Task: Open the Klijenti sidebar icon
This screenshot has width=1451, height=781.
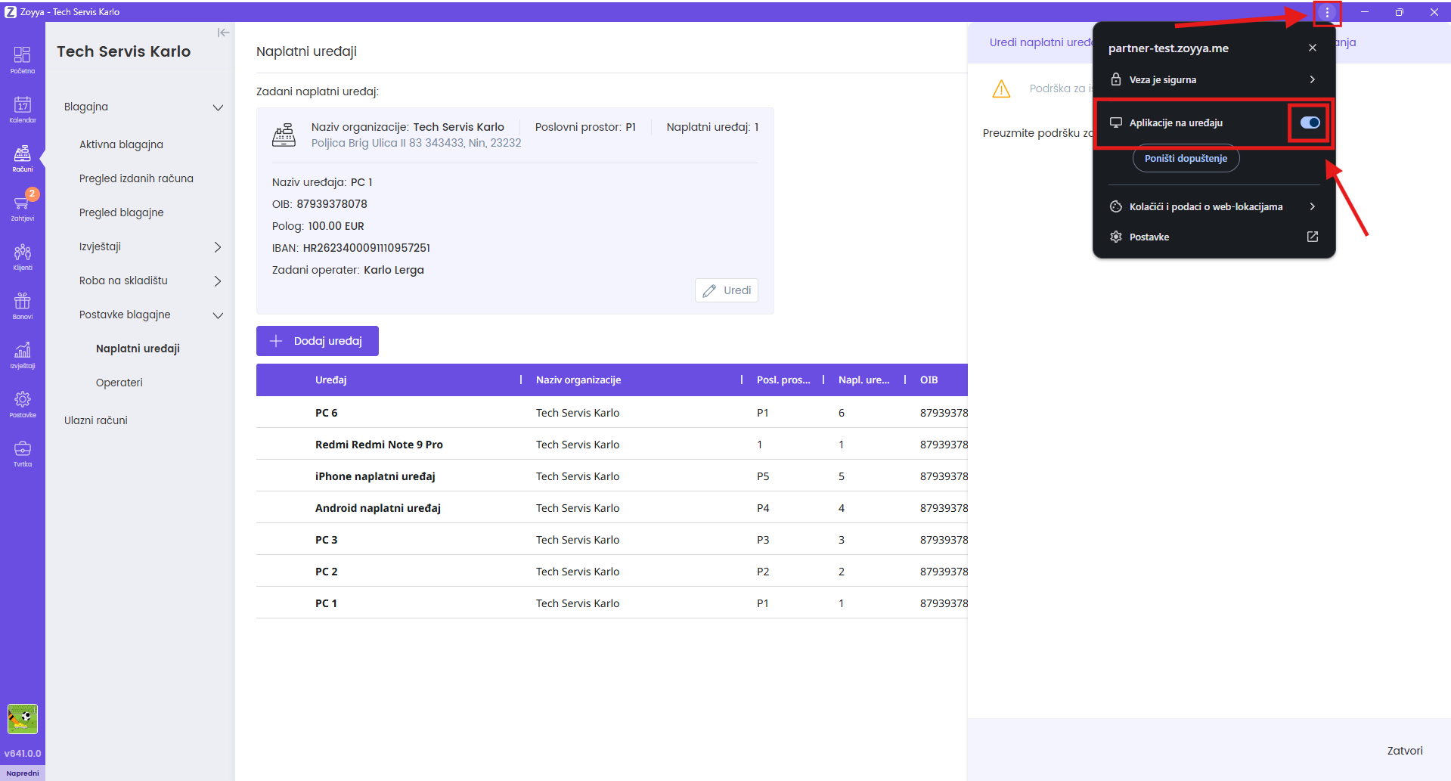Action: 22,256
